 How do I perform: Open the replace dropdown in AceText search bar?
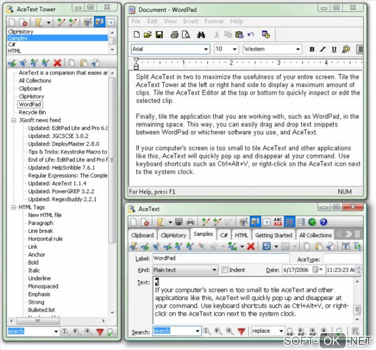click(281, 331)
